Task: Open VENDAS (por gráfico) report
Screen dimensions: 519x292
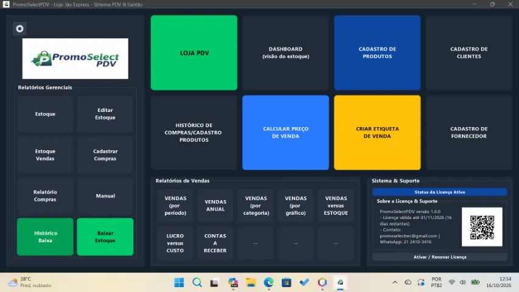Action: (296, 206)
